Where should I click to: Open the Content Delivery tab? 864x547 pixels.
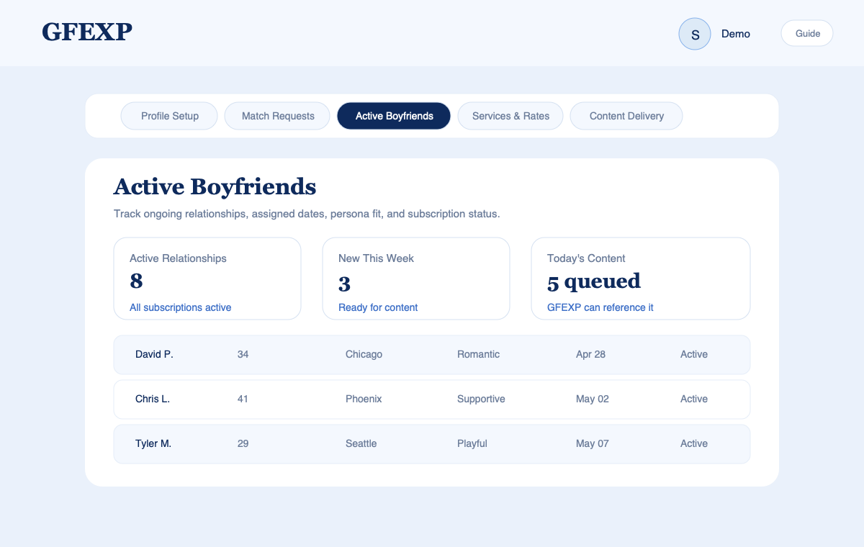[626, 116]
